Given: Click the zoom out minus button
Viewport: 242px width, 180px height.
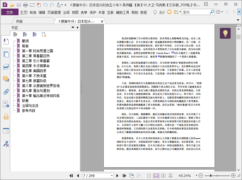Looking at the screenshot, I should pos(201,175).
